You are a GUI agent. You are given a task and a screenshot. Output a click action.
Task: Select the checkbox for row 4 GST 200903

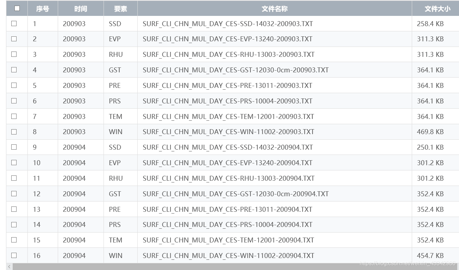(14, 70)
